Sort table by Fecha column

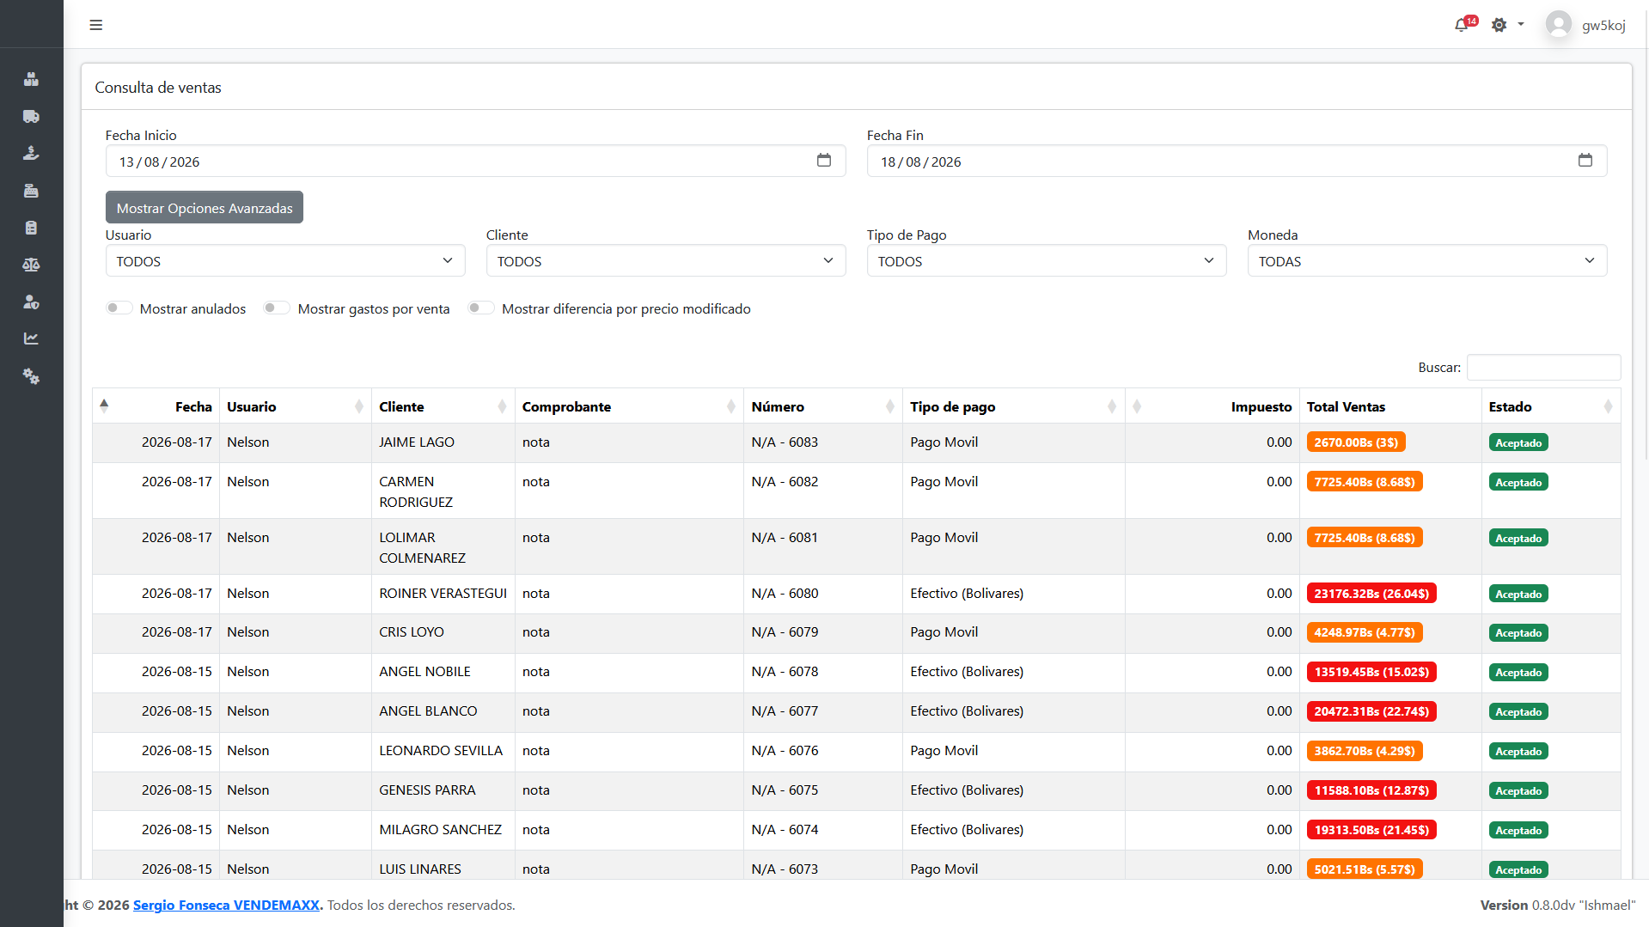pos(156,406)
